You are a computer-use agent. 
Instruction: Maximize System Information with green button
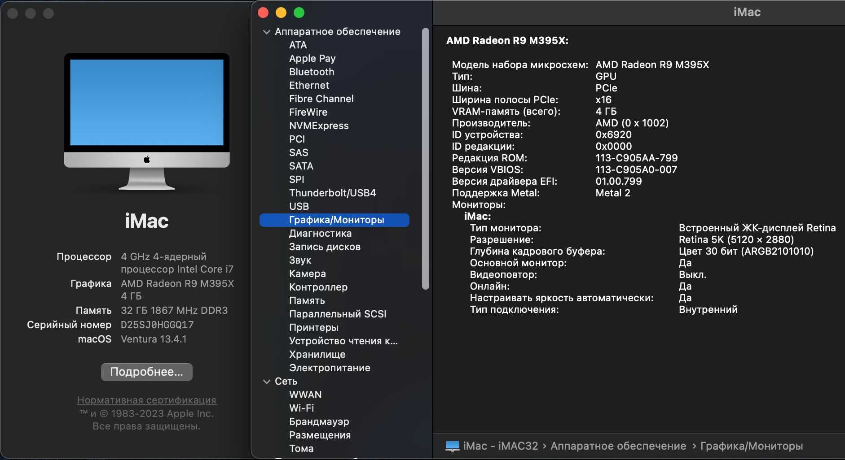click(299, 13)
